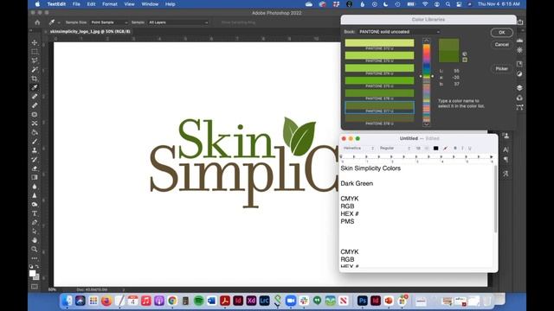Click Cancel in Color Libraries dialog

pos(502,44)
